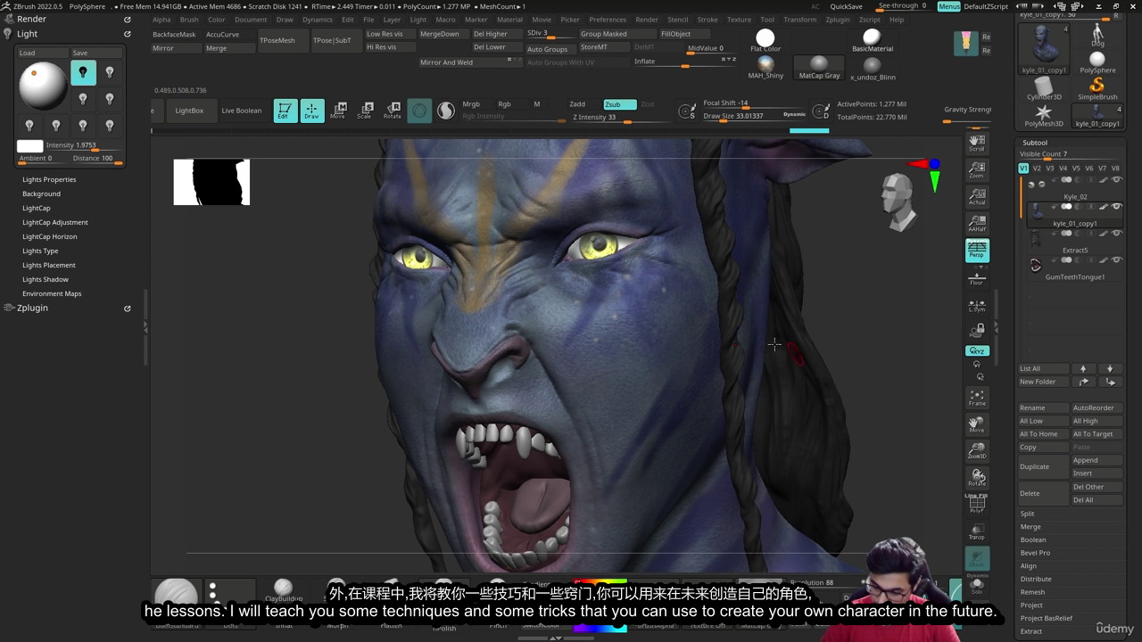Select the Flat Color material sphere

765,40
